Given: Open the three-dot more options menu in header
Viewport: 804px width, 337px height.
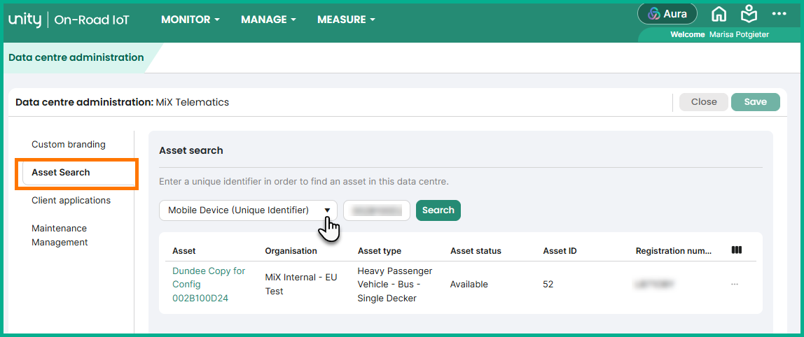Looking at the screenshot, I should pyautogui.click(x=779, y=14).
